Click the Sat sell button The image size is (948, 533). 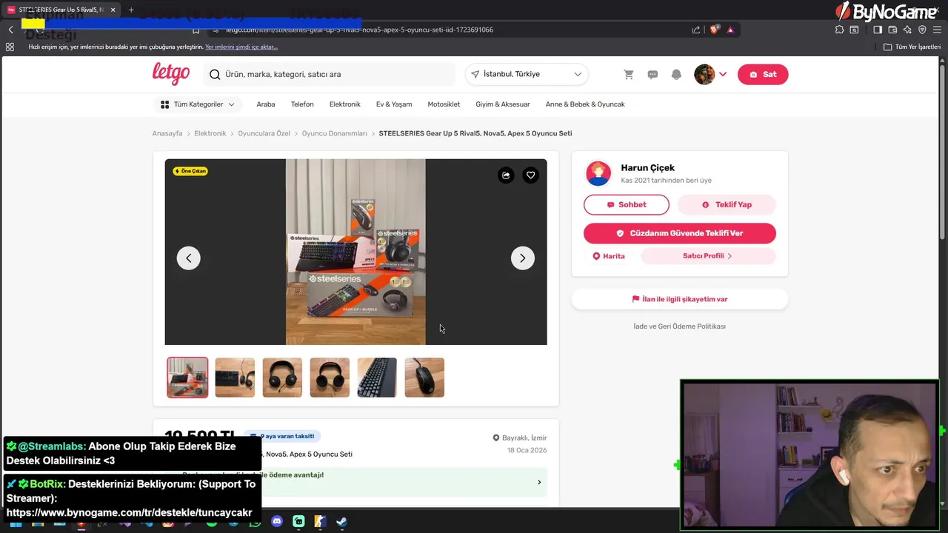pos(763,74)
